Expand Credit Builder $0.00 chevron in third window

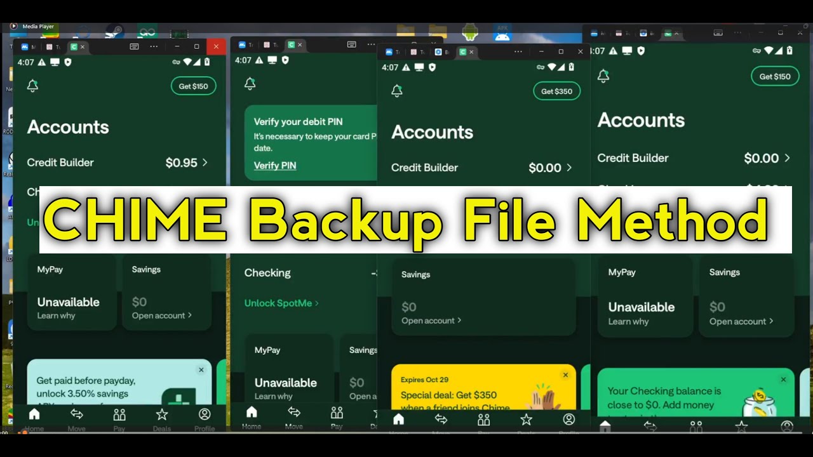click(x=569, y=168)
